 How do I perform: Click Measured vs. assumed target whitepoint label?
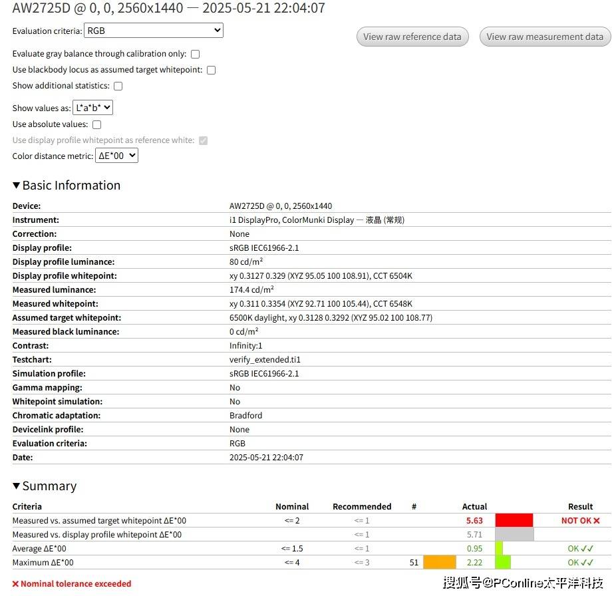[99, 521]
